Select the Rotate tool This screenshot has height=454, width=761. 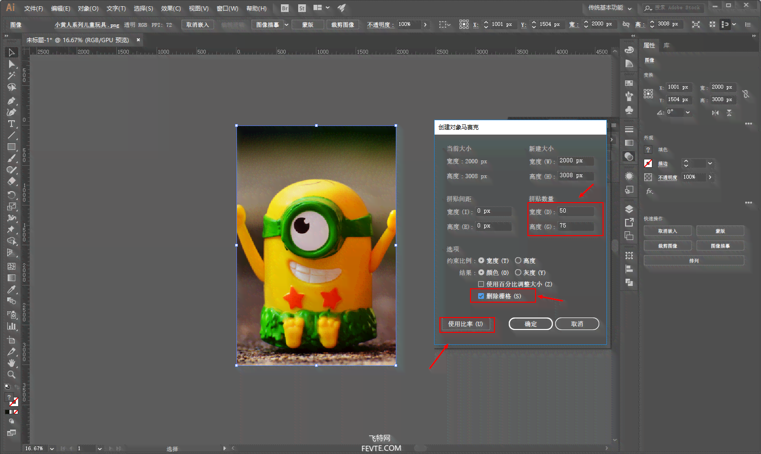tap(11, 195)
